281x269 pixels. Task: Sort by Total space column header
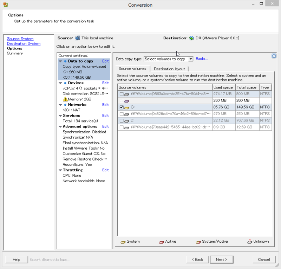(x=247, y=87)
